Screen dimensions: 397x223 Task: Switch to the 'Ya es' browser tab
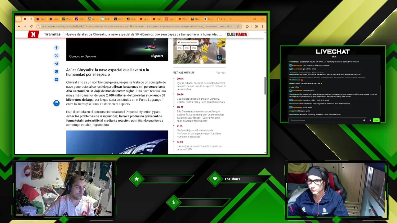[41, 19]
